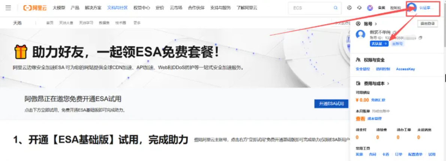Open the 文档与社区 menu
Viewport: 446px width, 161px height.
[x=117, y=8]
